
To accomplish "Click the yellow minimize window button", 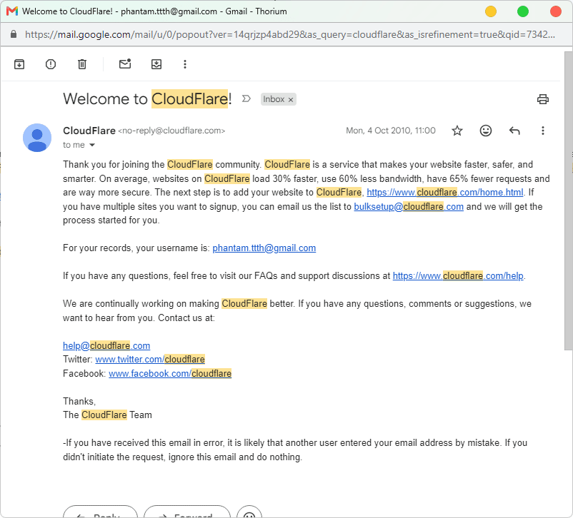I will click(490, 11).
